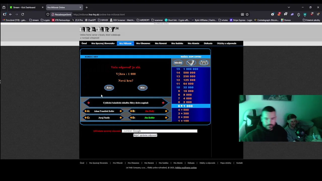The width and height of the screenshot is (322, 181).
Task: Open Ostatné záložky folder
Action: click(311, 20)
